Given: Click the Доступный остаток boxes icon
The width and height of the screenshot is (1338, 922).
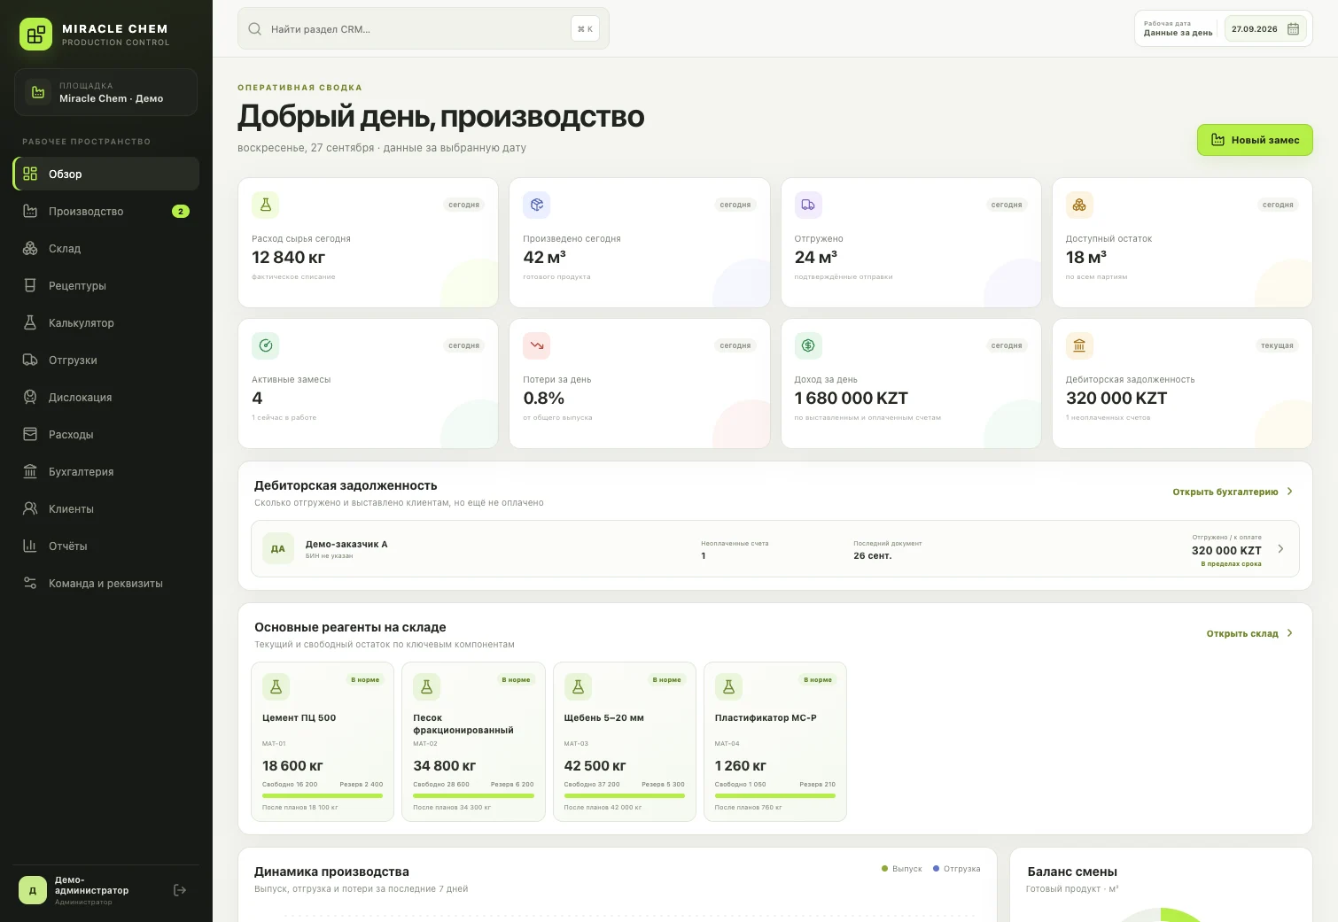Looking at the screenshot, I should pos(1079,205).
